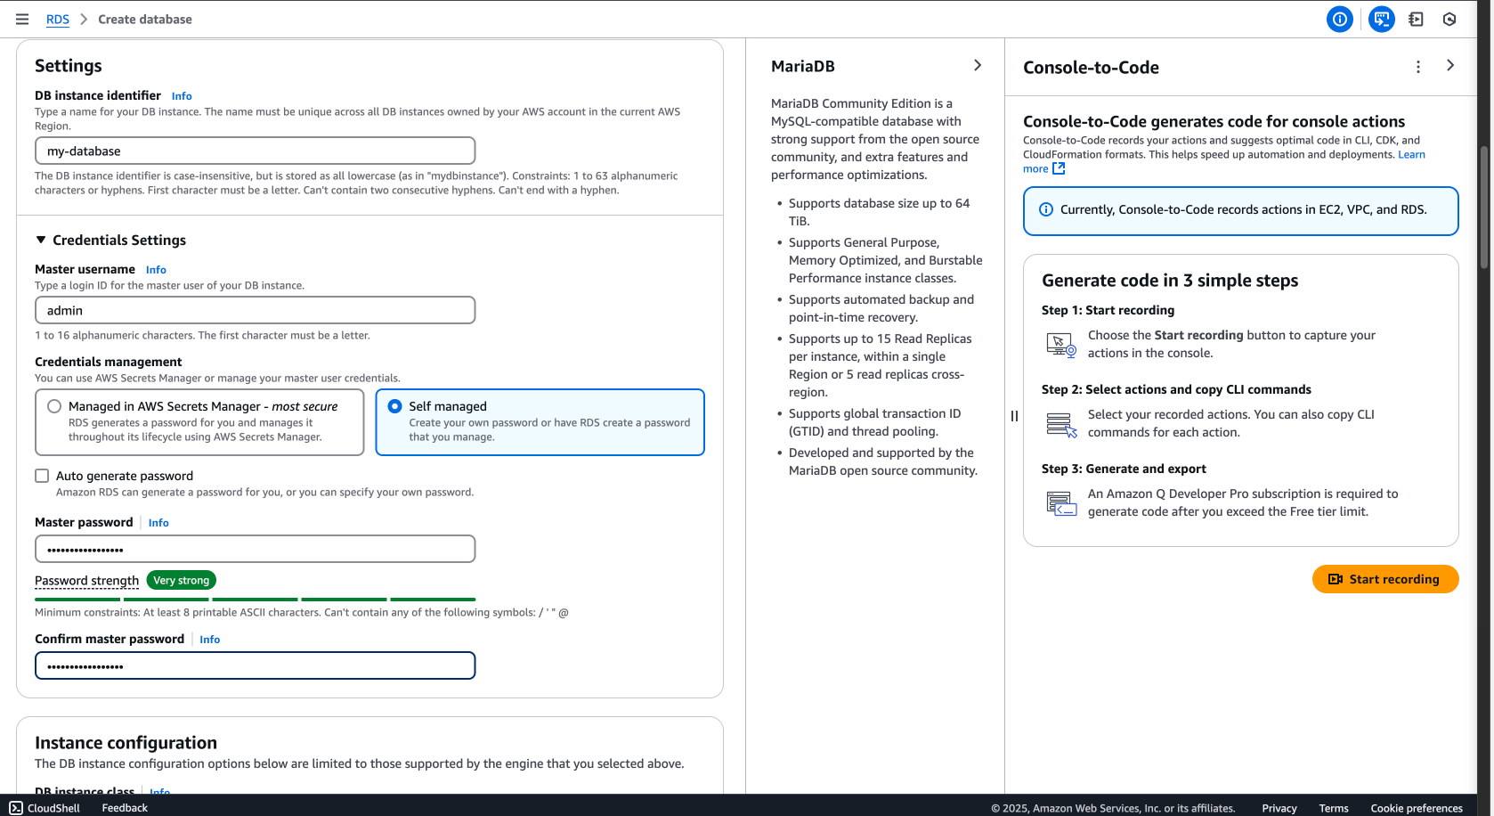Click the MariaDB panel heading

point(803,66)
